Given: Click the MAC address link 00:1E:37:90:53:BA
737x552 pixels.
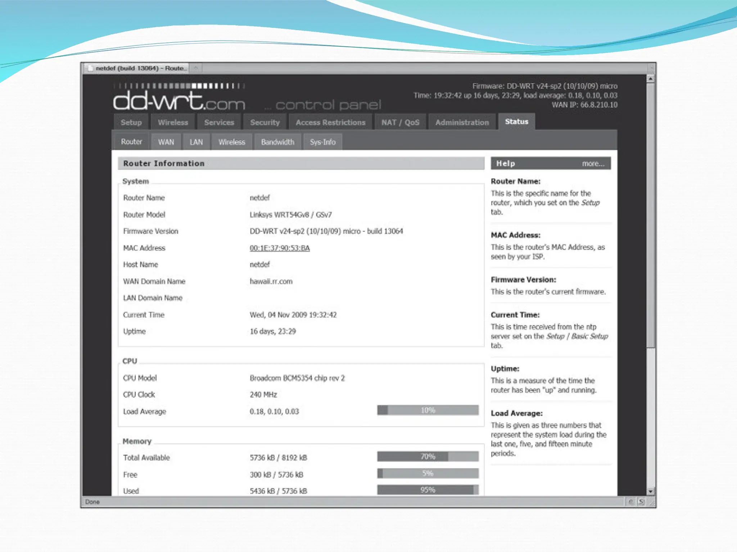Looking at the screenshot, I should pyautogui.click(x=280, y=248).
